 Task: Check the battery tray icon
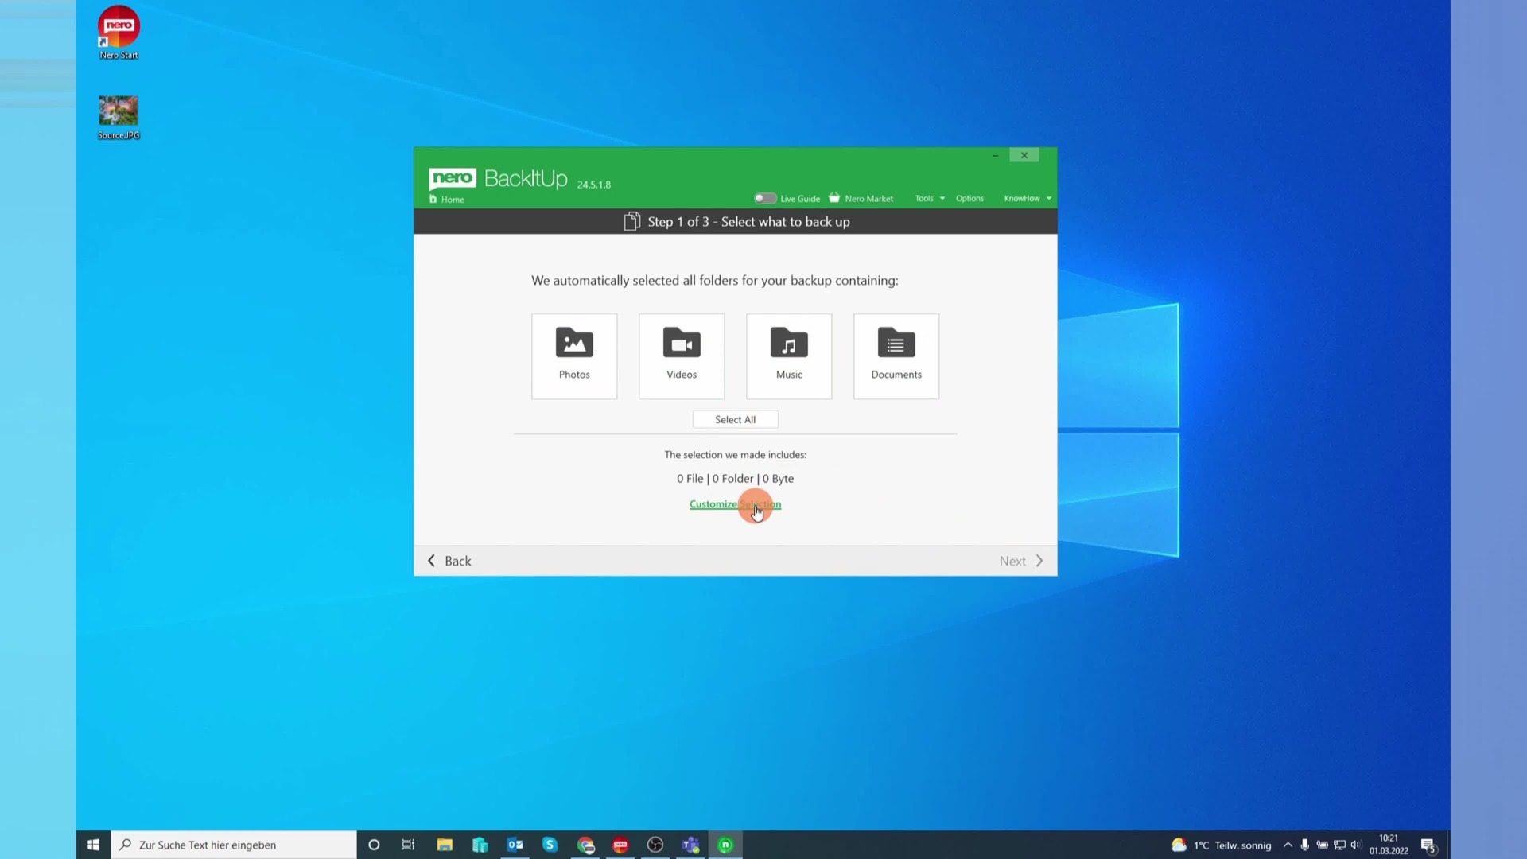1323,845
